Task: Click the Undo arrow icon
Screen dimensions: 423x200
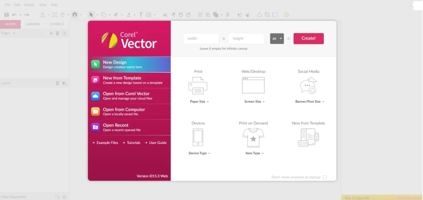Action: [x=14, y=15]
